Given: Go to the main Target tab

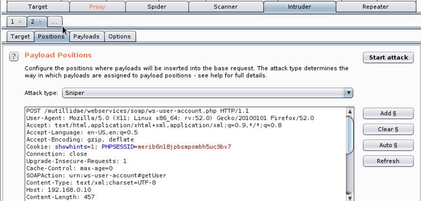Looking at the screenshot, I should [38, 7].
